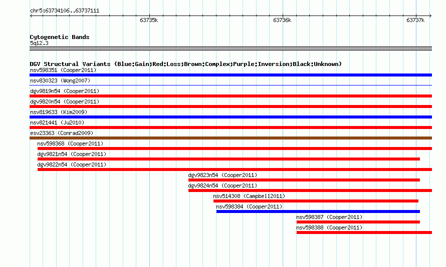Open the nsv830323 (Wong2007) label
Image resolution: width=446 pixels, height=267 pixels.
click(60, 80)
